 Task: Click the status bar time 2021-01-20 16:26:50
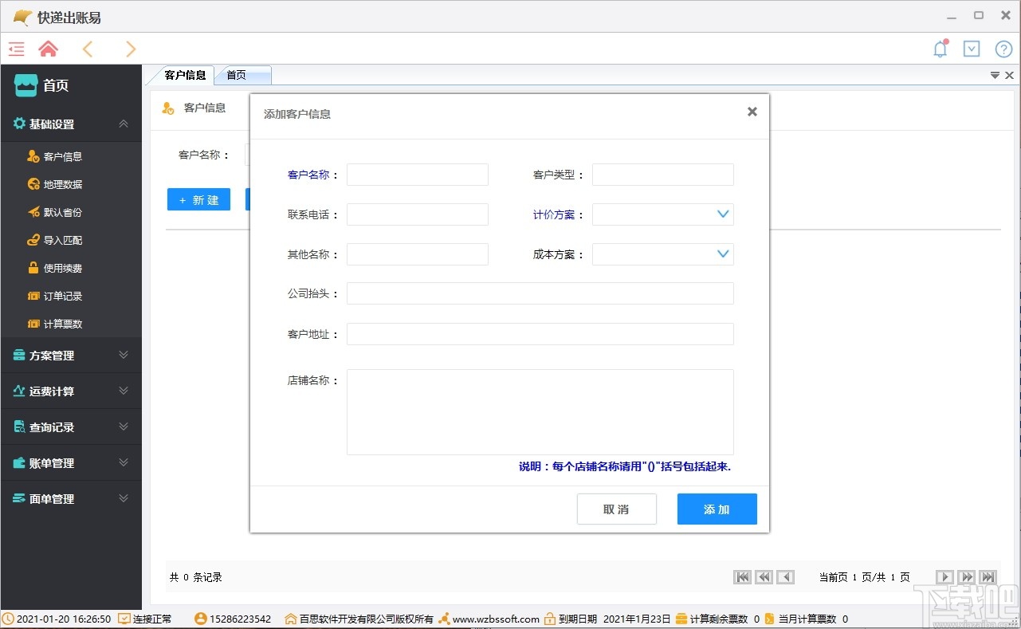[x=57, y=619]
